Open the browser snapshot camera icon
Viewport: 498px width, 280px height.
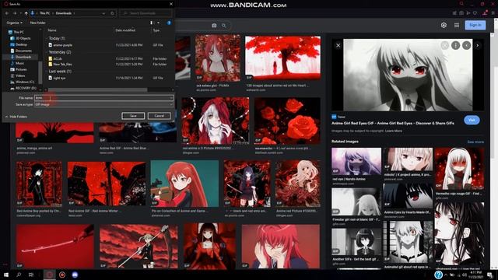[461, 13]
